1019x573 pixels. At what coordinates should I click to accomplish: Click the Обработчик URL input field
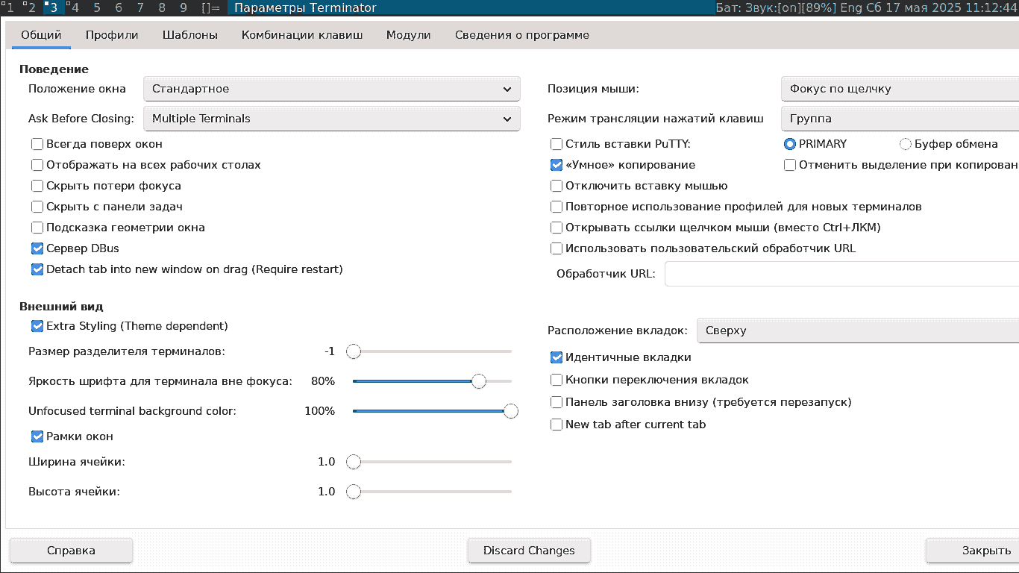tap(841, 274)
